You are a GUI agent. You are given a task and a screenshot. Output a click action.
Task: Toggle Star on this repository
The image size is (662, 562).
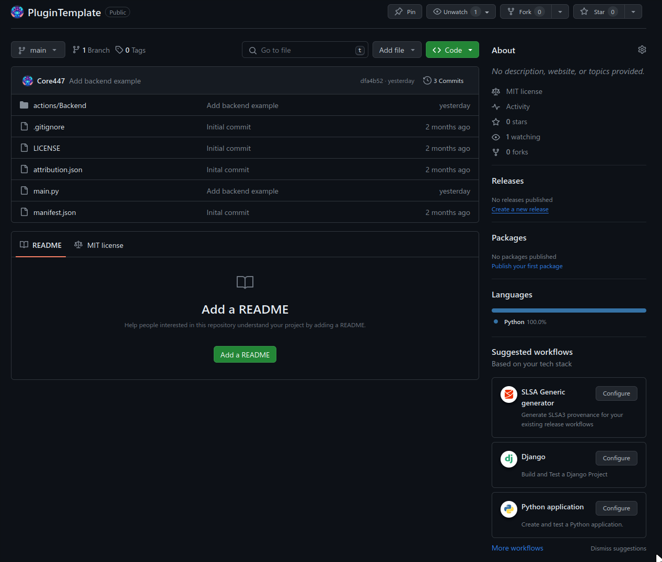pos(595,11)
